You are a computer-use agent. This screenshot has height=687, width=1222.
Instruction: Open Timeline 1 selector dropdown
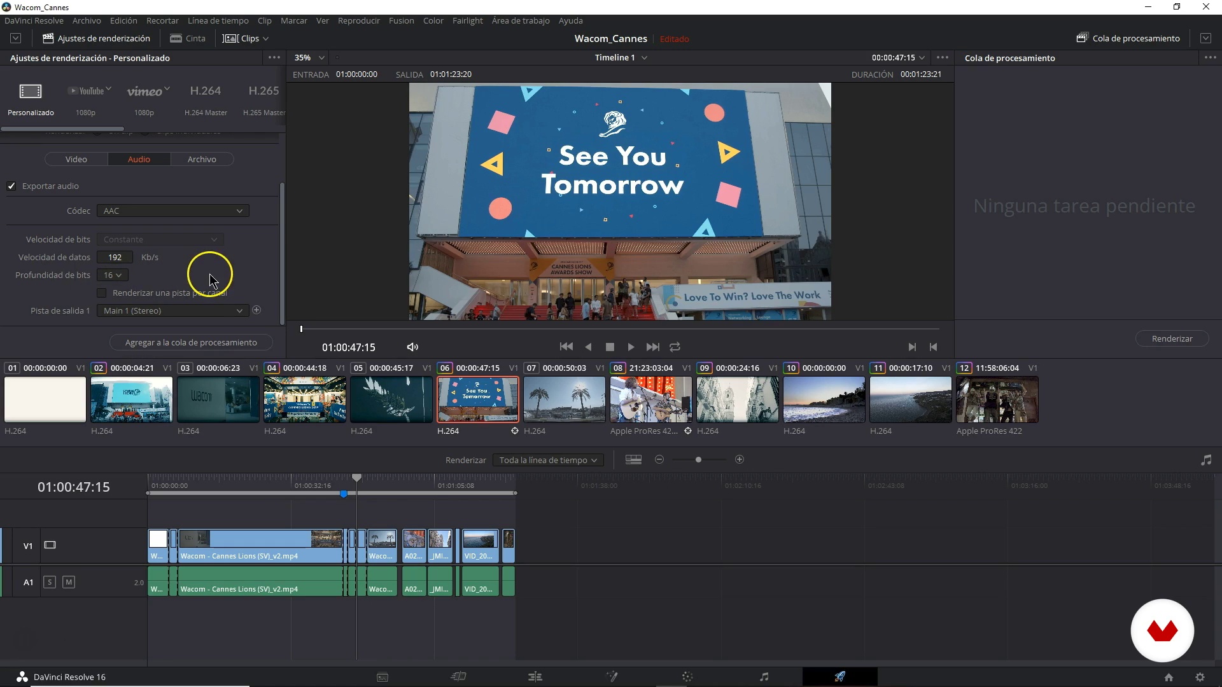click(x=621, y=58)
